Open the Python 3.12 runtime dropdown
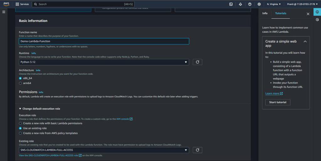321x161 pixels. pos(104,62)
